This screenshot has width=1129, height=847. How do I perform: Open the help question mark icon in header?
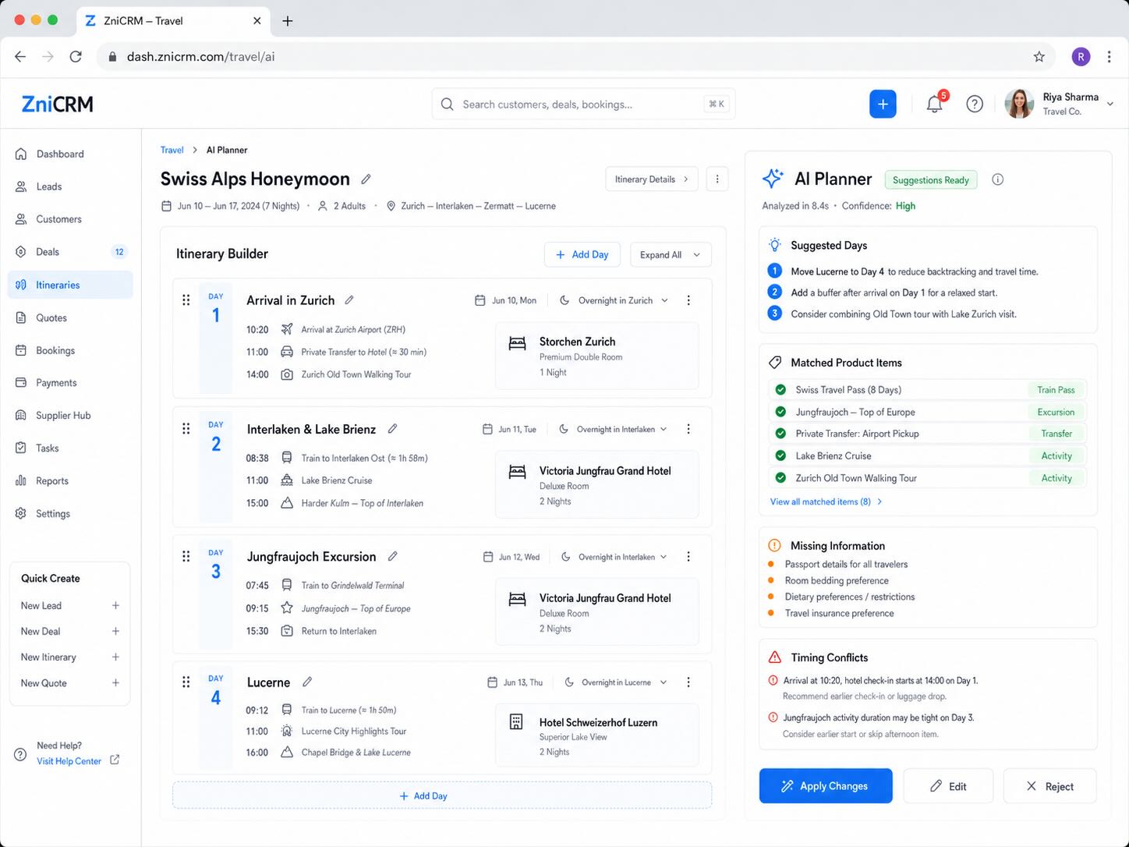coord(975,104)
